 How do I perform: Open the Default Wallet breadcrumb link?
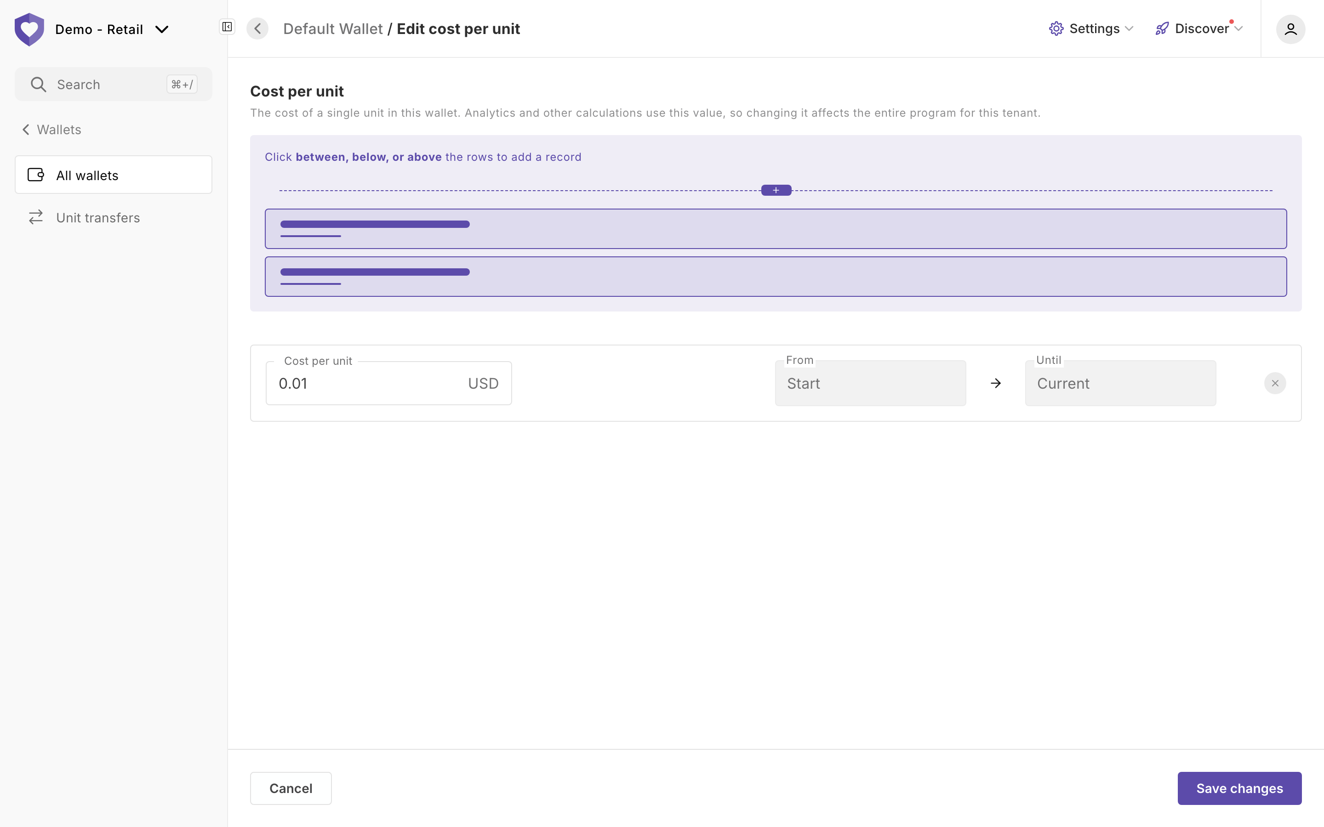click(x=333, y=28)
